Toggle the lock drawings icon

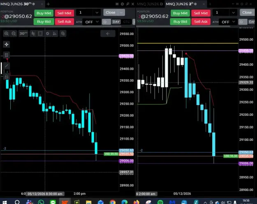pos(7,77)
